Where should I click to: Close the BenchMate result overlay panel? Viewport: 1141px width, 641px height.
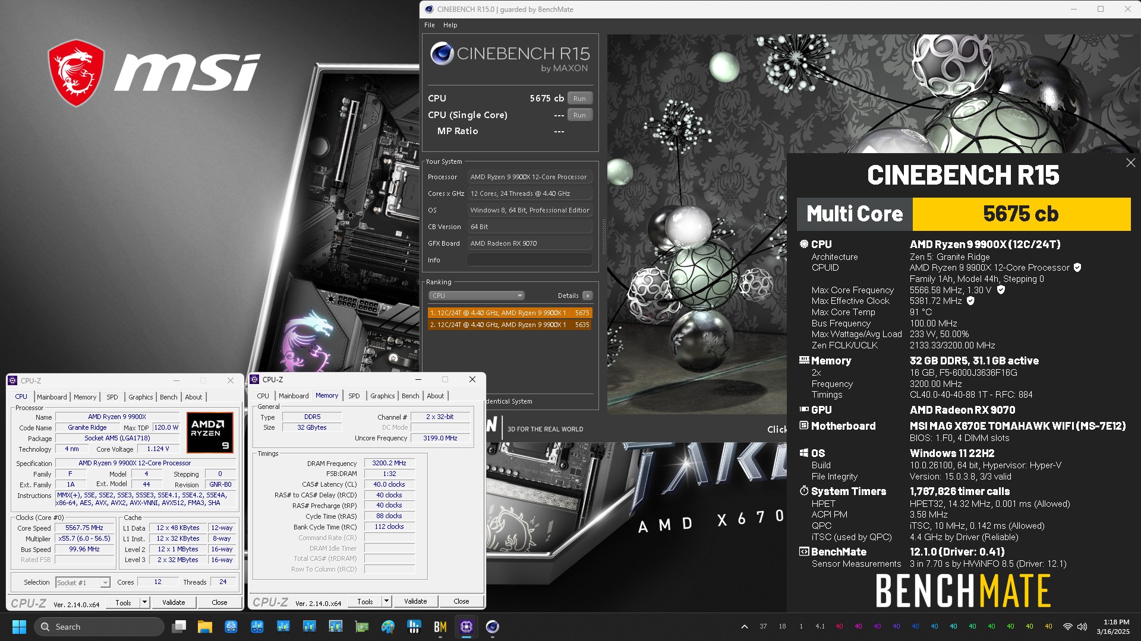(x=1130, y=163)
